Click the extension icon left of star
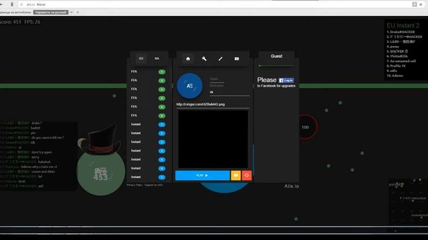Screen dimensions: 428x240 click(415, 5)
